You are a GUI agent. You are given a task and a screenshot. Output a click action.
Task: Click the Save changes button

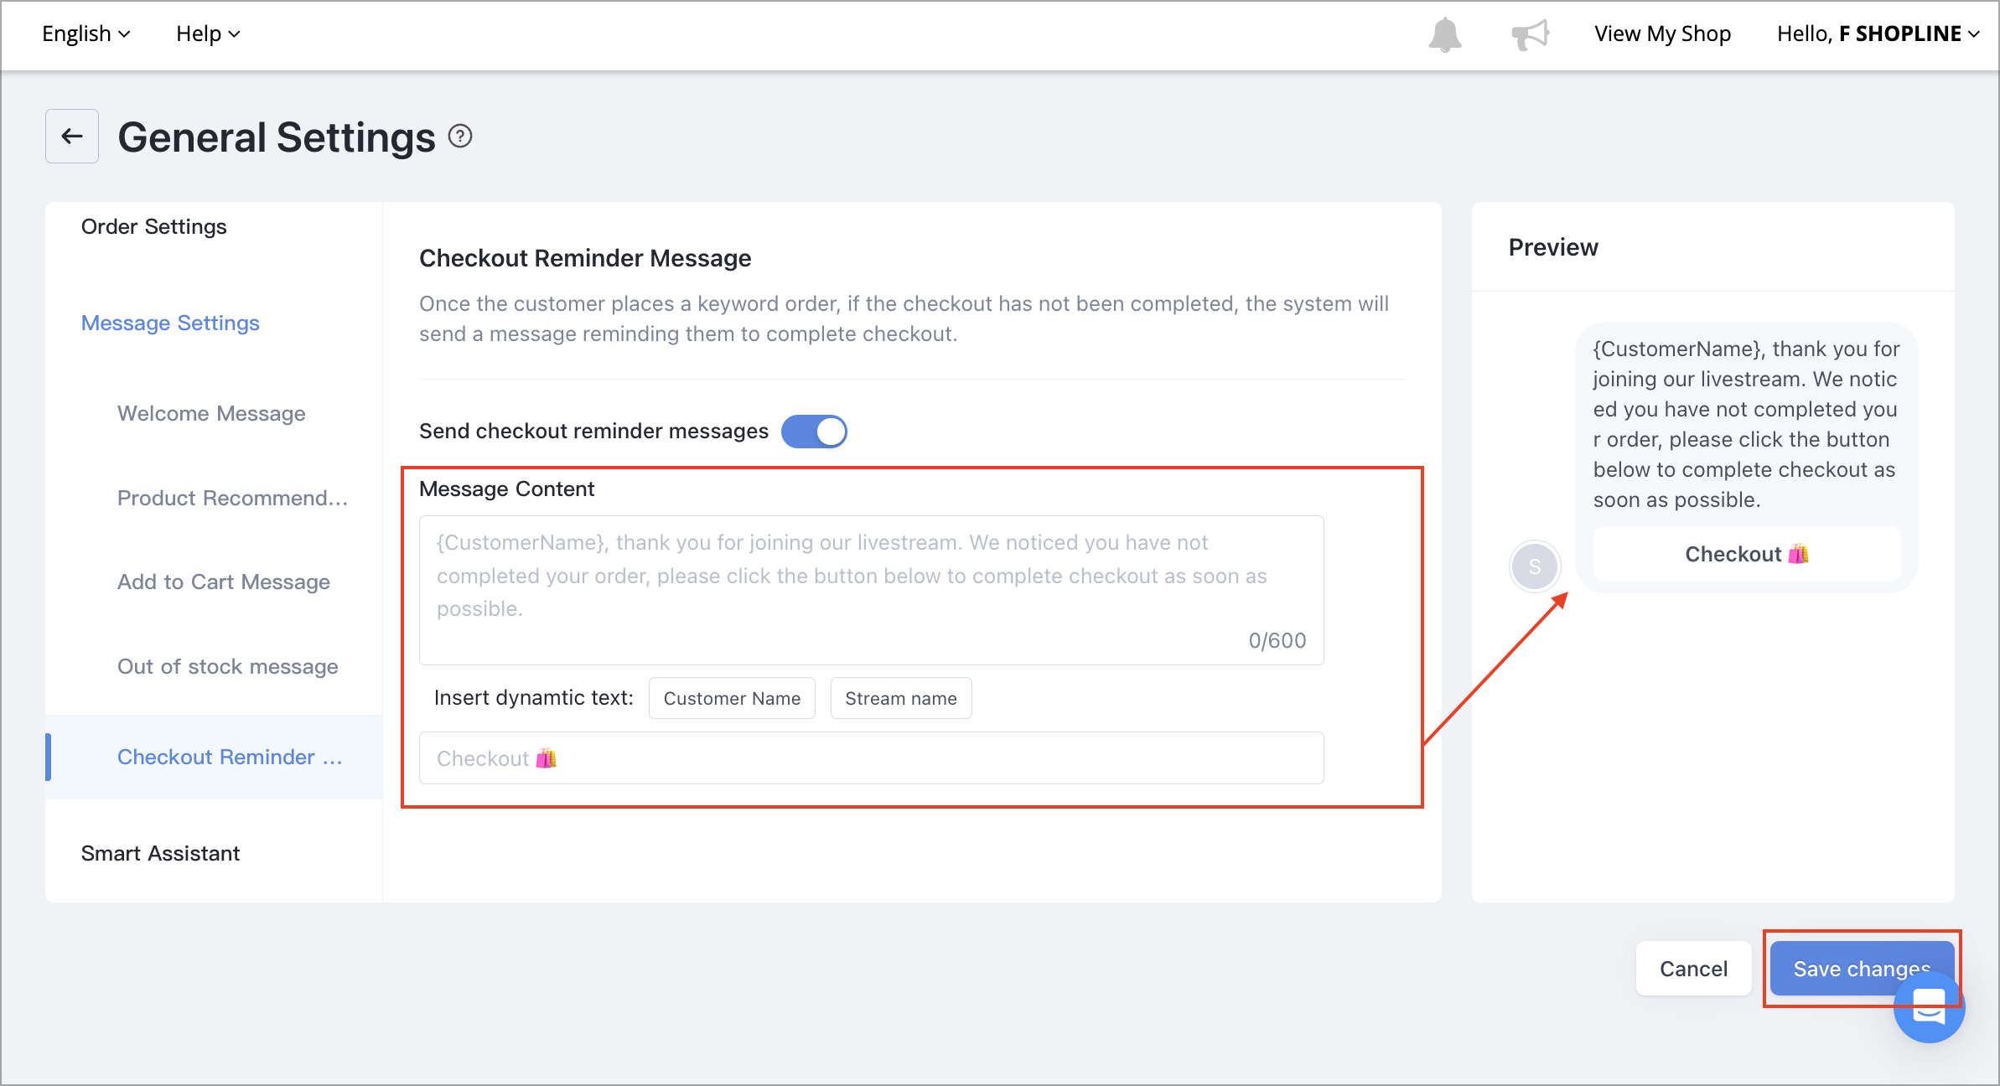tap(1862, 969)
